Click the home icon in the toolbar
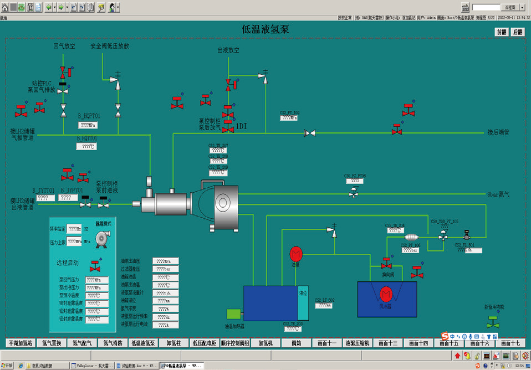 click(x=4, y=7)
